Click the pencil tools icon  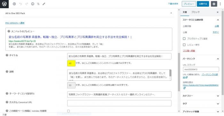(44, 4)
